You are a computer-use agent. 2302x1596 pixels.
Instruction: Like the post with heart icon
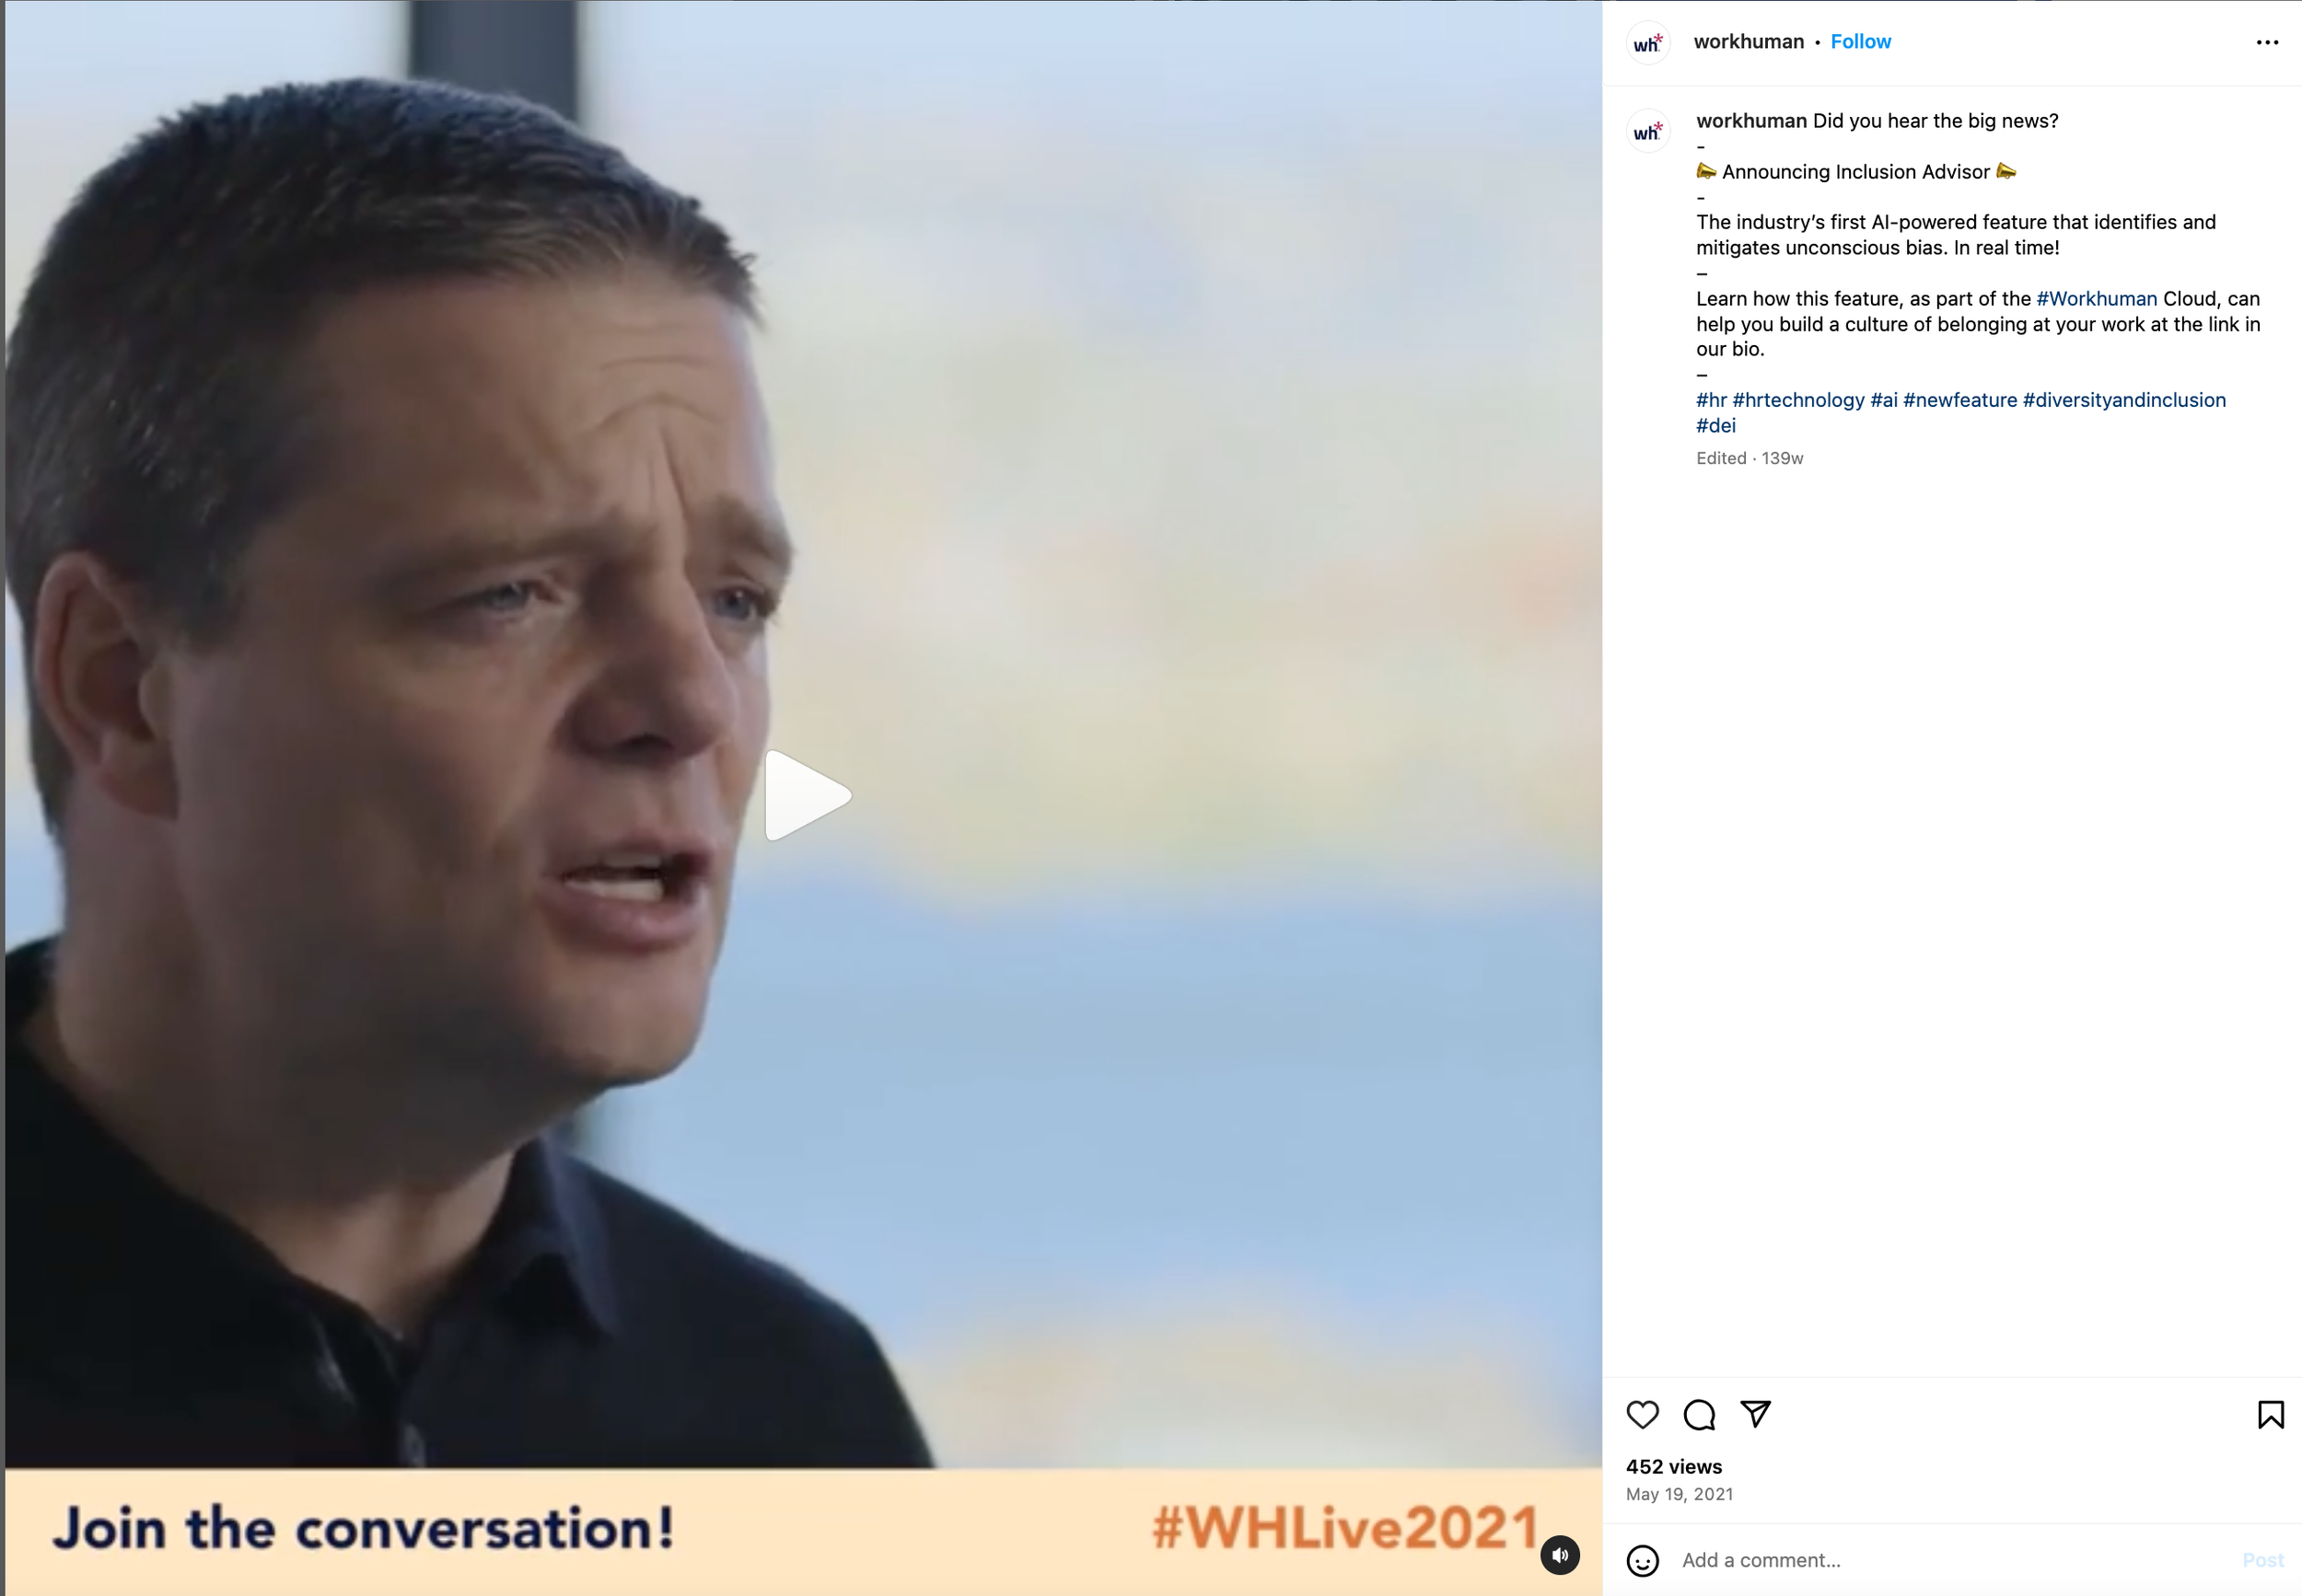[x=1642, y=1414]
